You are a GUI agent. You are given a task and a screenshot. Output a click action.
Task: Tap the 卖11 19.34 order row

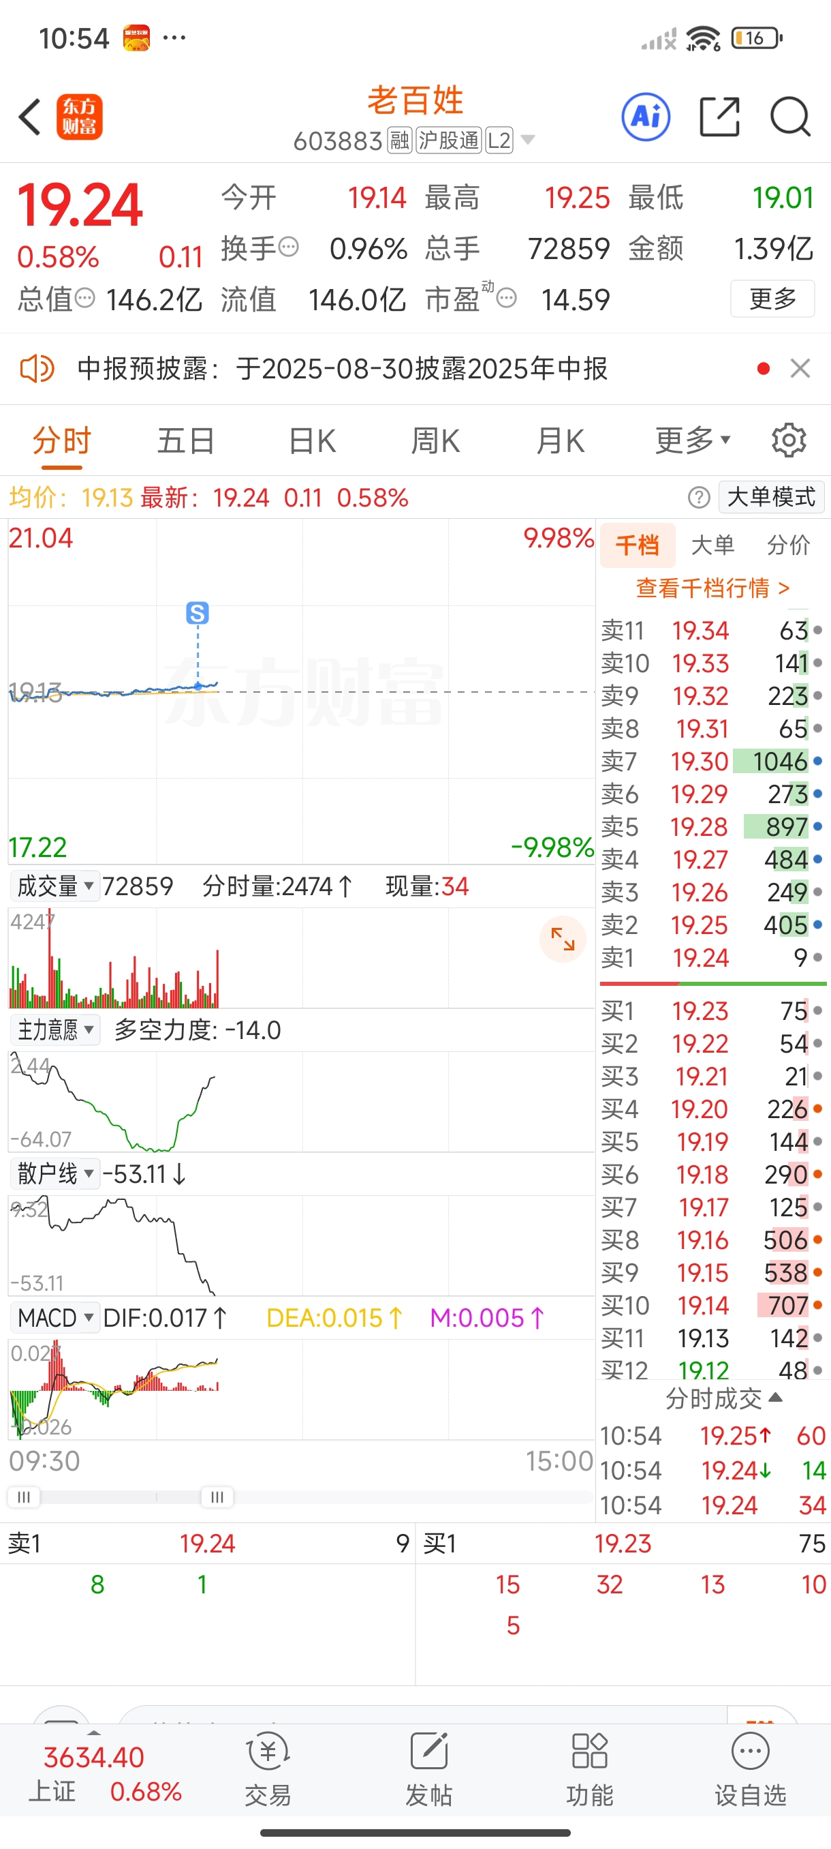[x=712, y=630]
